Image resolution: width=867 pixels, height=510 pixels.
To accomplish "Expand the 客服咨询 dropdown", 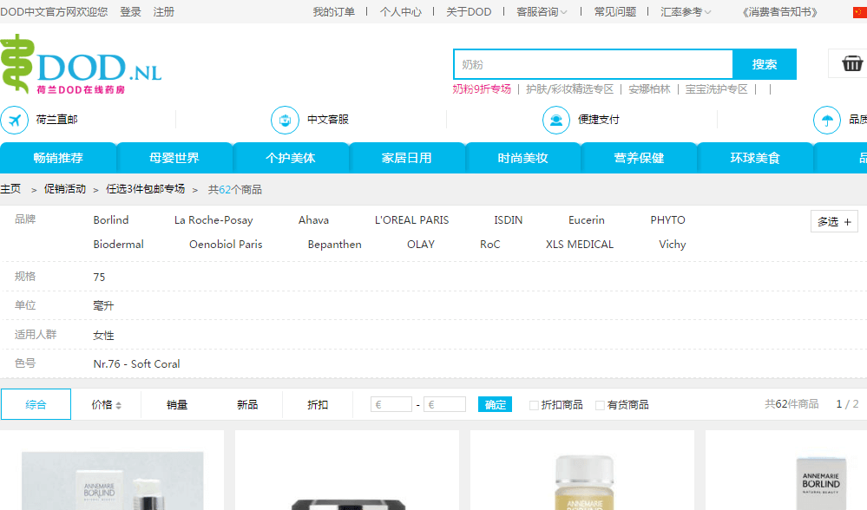I will click(542, 12).
